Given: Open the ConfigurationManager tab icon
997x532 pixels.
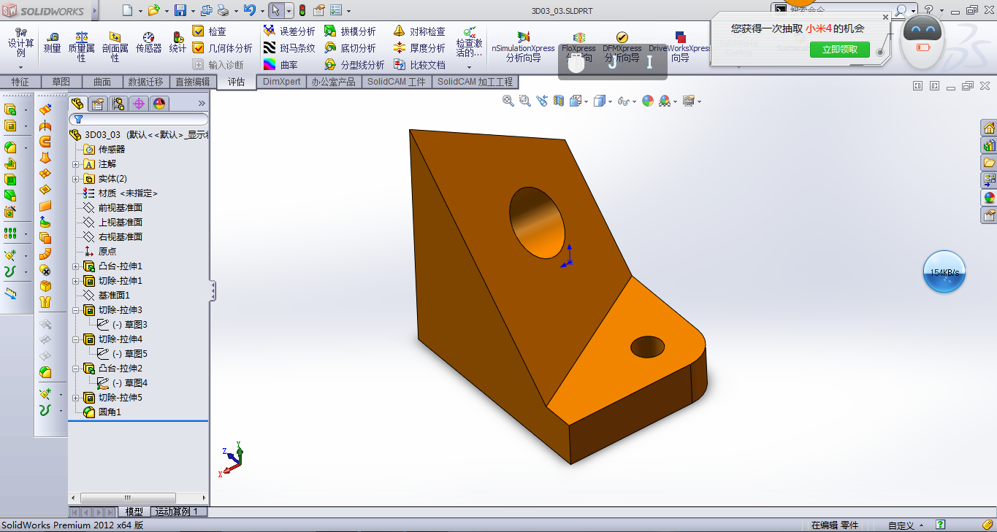Looking at the screenshot, I should 118,104.
